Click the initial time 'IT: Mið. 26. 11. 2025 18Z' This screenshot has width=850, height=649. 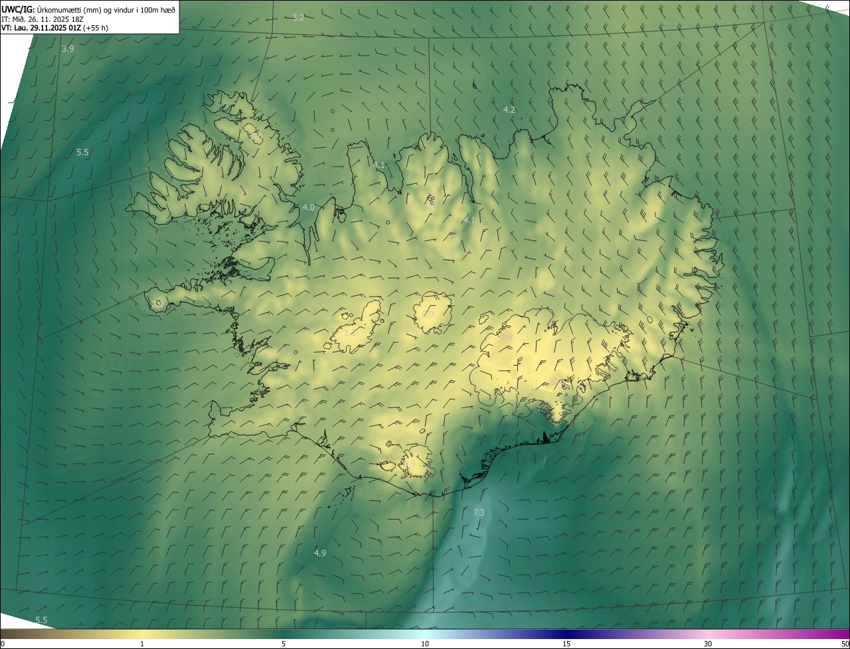pos(42,19)
